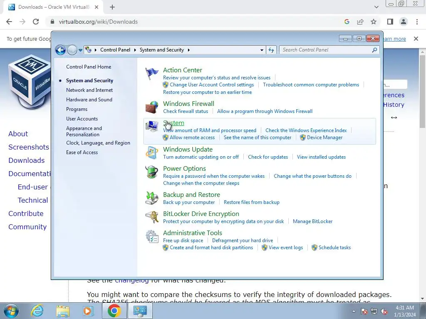Open the Chrome side panel icon

point(390,22)
